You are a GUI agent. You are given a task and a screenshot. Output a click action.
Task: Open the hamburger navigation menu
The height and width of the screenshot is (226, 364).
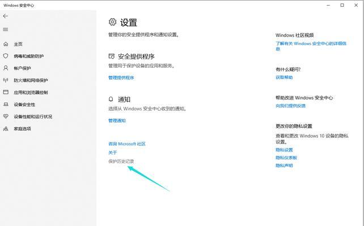tap(6, 29)
